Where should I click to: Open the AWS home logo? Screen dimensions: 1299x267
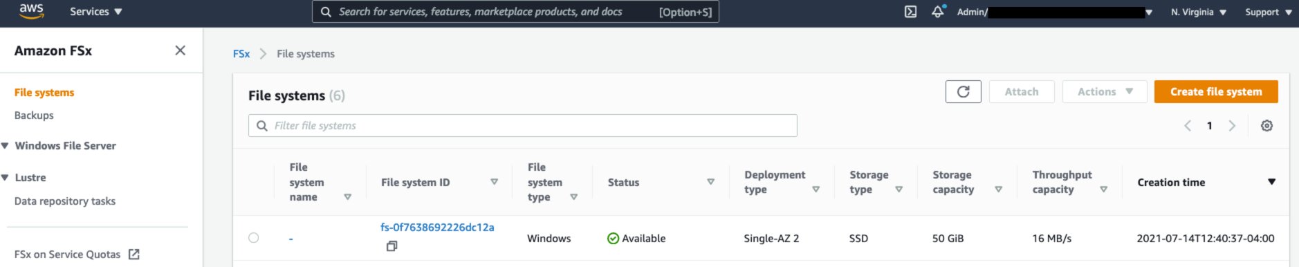[x=31, y=11]
